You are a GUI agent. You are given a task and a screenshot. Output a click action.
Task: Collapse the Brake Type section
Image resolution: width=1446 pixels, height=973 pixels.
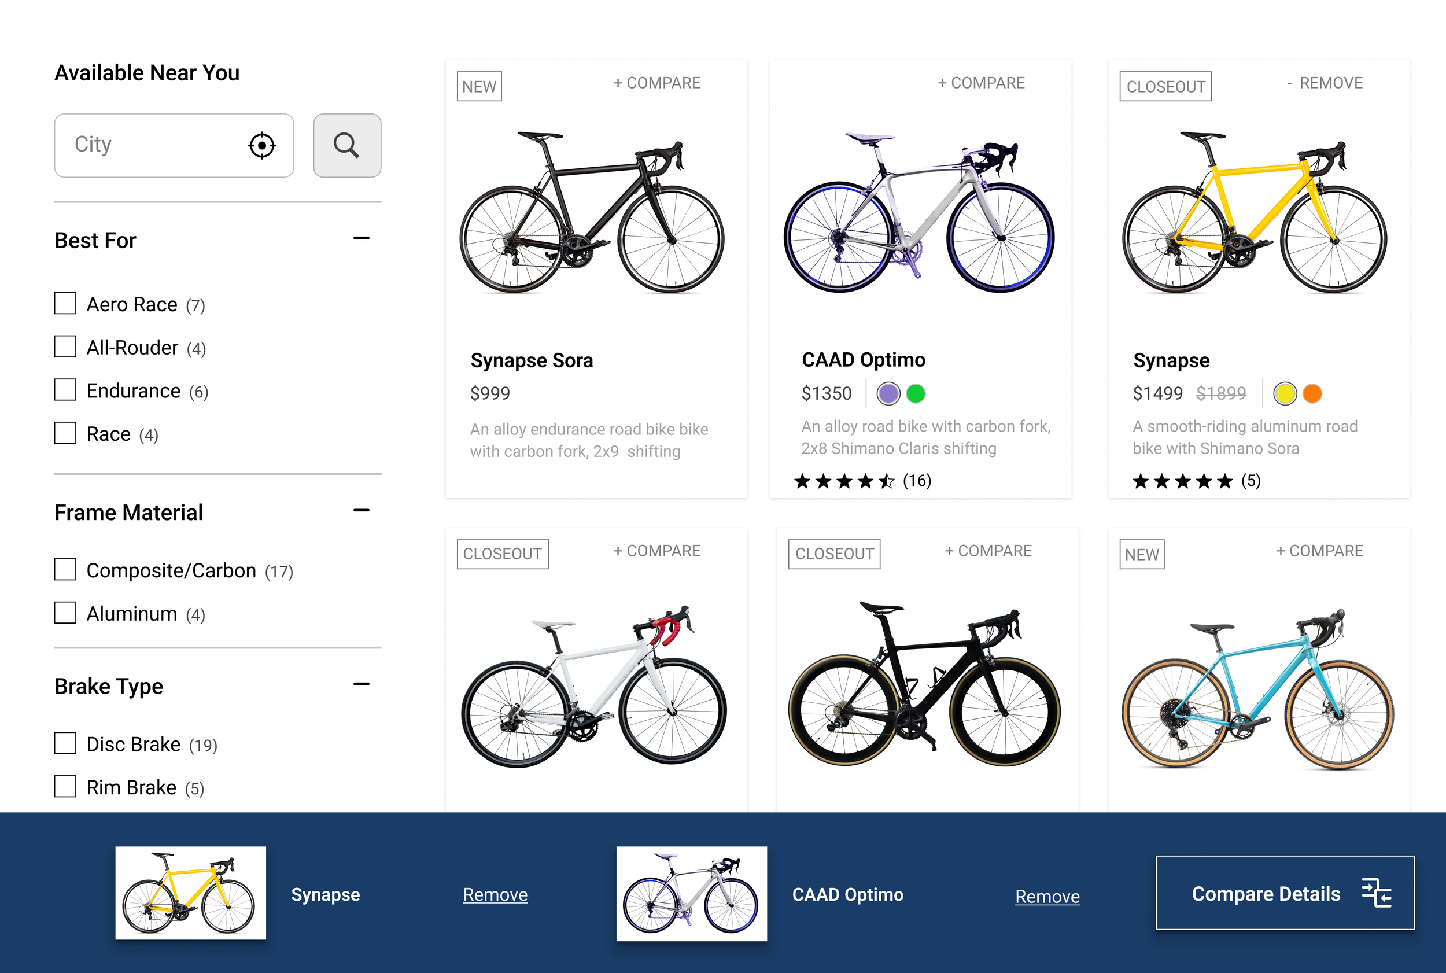tap(361, 684)
